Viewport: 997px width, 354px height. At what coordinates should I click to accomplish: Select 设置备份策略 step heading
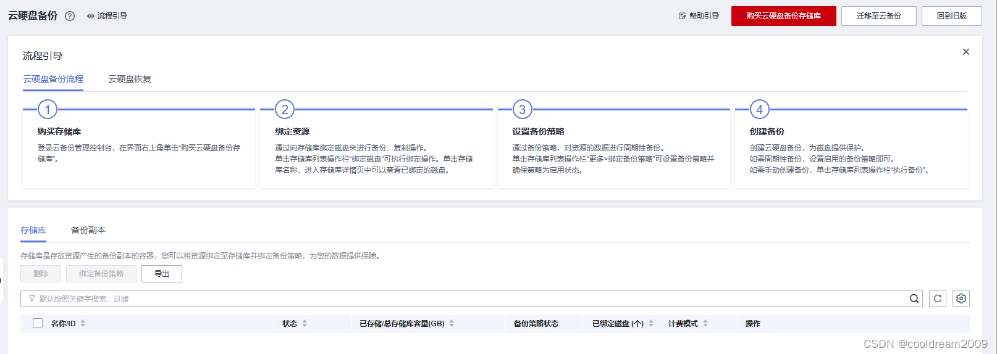point(538,131)
